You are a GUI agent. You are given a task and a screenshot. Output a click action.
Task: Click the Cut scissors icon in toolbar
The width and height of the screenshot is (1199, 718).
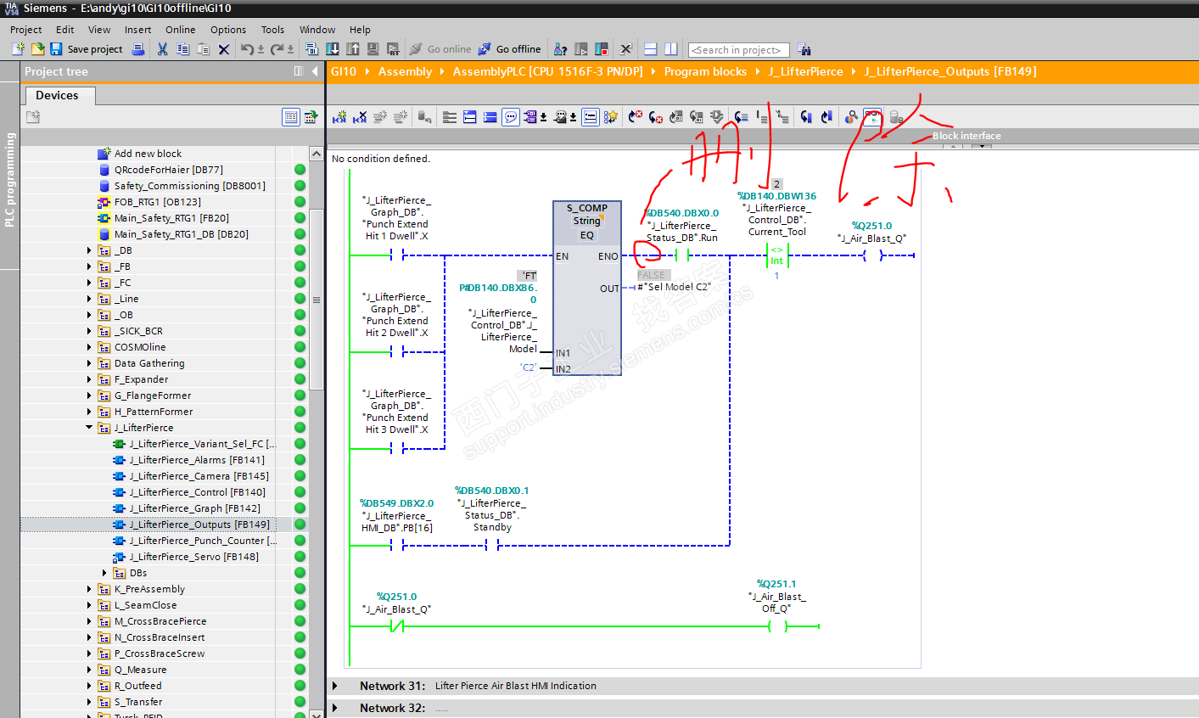click(162, 49)
